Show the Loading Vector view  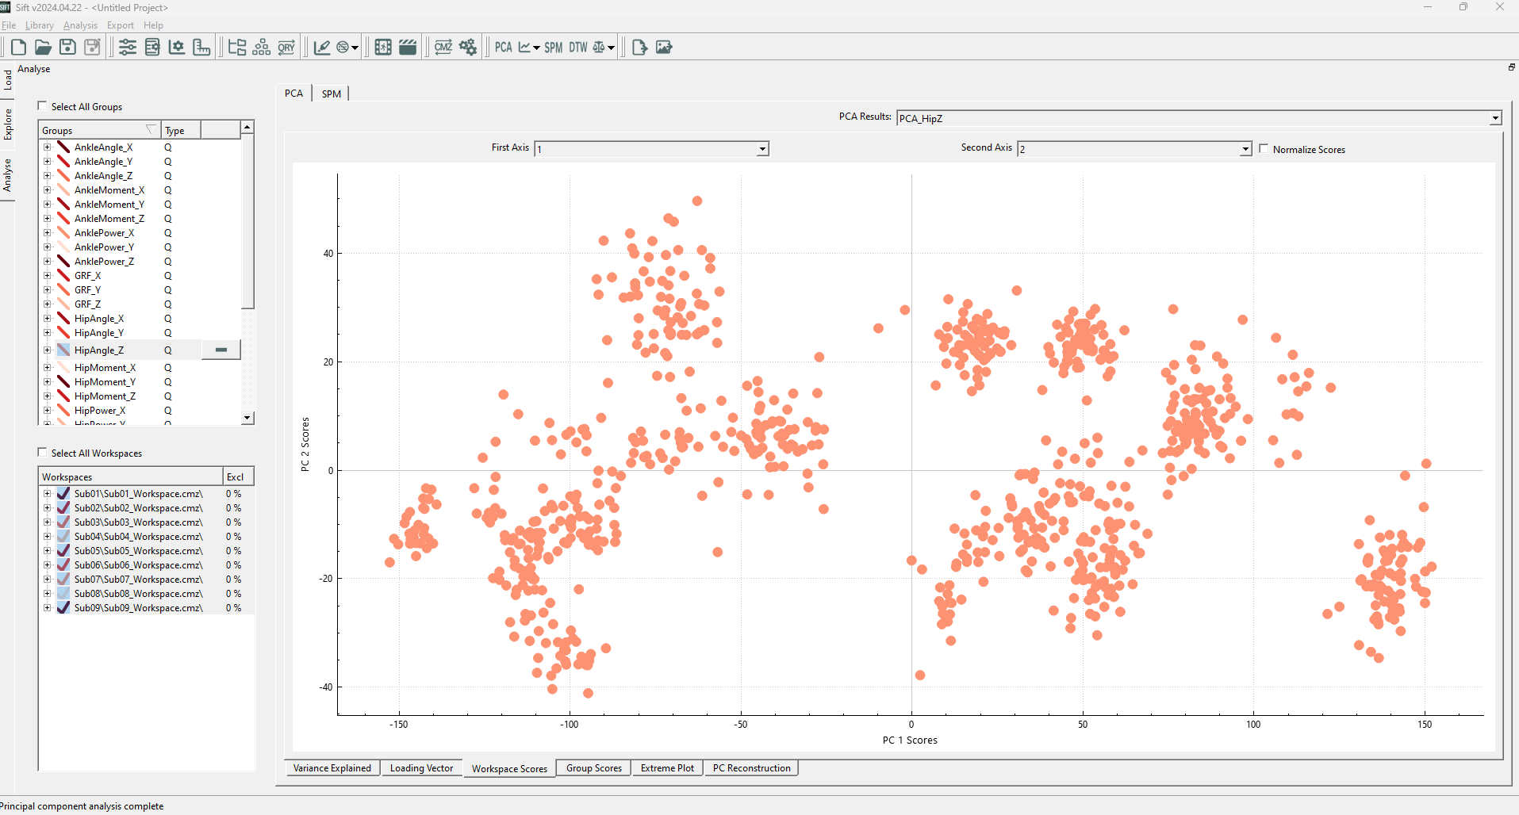[x=422, y=768]
